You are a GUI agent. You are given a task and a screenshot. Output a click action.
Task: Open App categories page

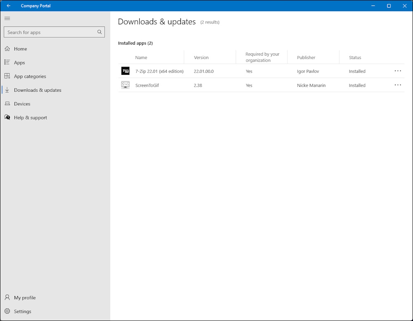[55, 76]
